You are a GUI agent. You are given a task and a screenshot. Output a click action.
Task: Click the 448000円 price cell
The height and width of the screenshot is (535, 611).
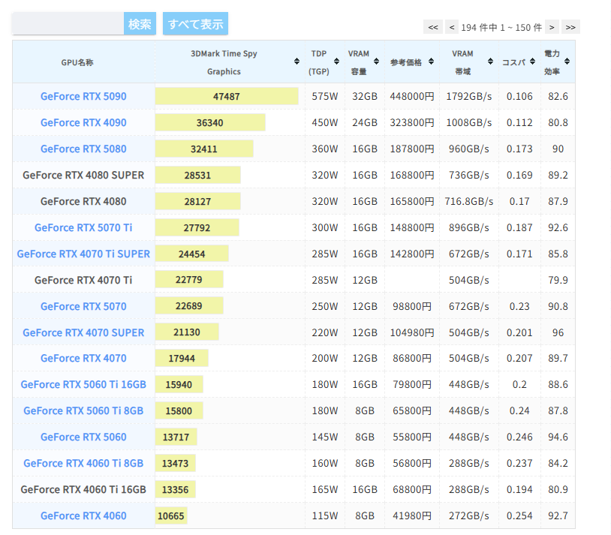tap(412, 96)
